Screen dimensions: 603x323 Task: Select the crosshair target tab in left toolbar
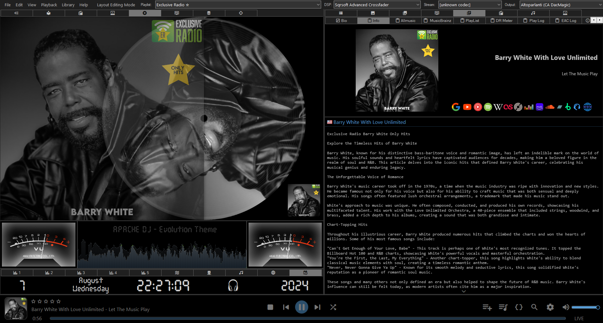coord(241,13)
